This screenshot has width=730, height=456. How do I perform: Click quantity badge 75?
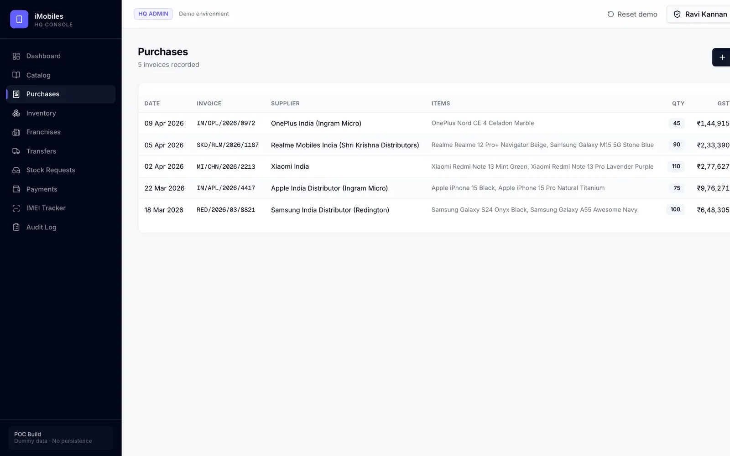click(x=677, y=188)
